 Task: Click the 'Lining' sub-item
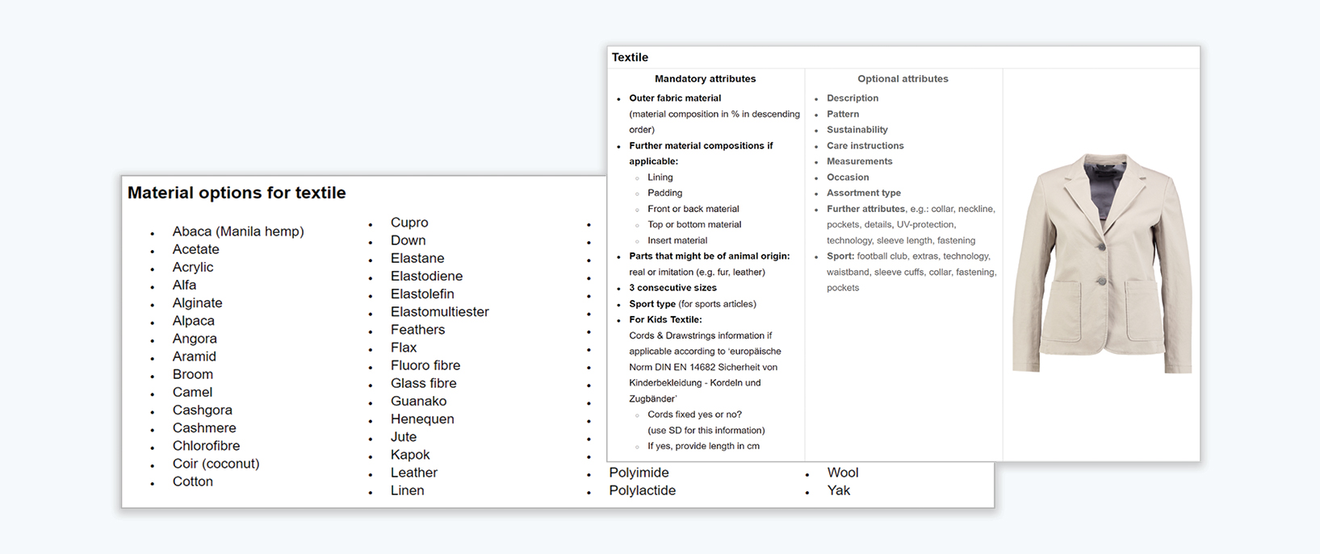click(660, 177)
